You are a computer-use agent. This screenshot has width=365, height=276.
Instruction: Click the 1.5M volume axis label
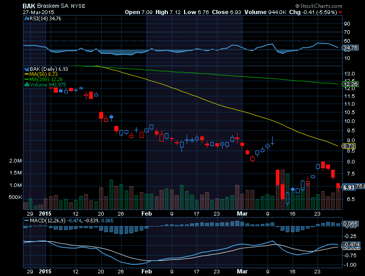(15, 173)
